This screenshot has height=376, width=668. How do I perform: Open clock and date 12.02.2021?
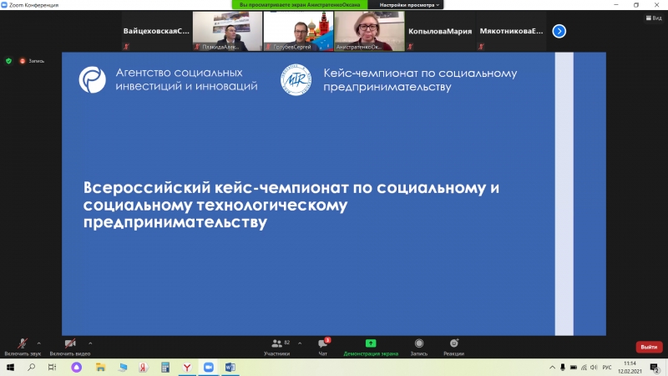pos(630,367)
